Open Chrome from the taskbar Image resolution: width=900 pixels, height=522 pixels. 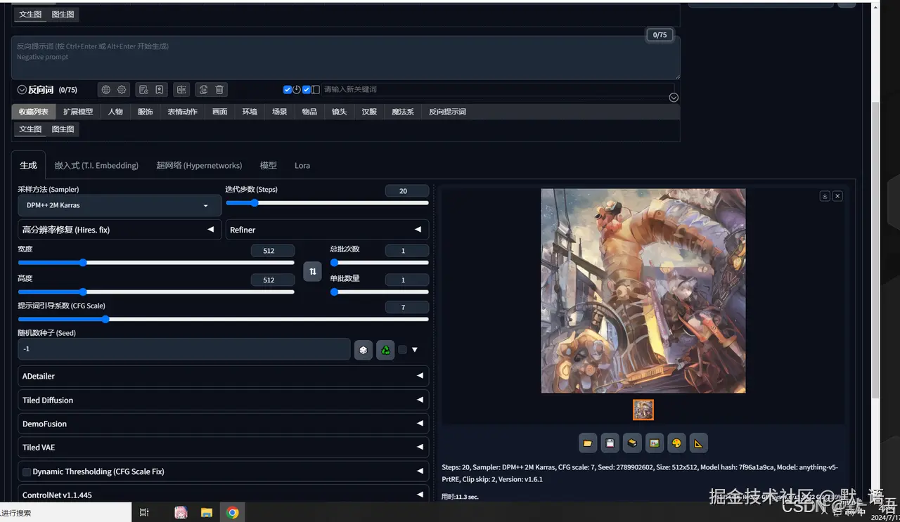click(232, 513)
